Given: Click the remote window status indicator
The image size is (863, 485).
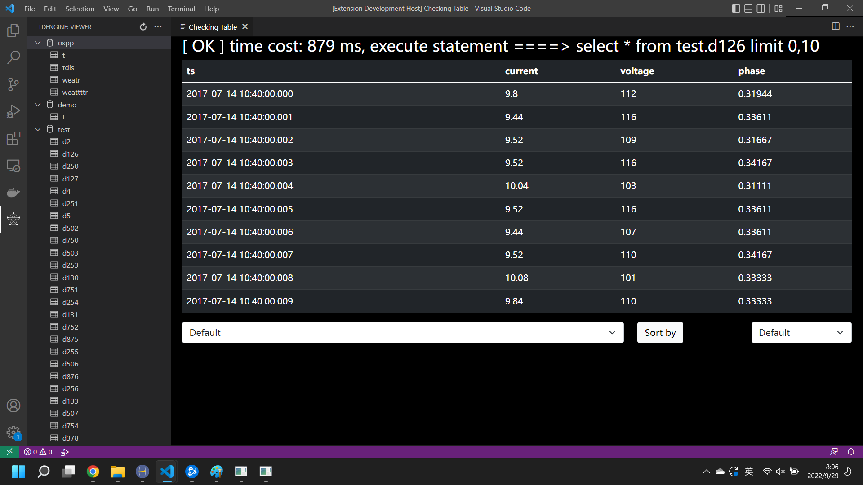Looking at the screenshot, I should (9, 452).
